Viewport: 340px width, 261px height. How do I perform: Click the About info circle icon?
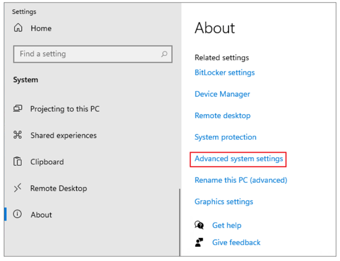pyautogui.click(x=17, y=214)
